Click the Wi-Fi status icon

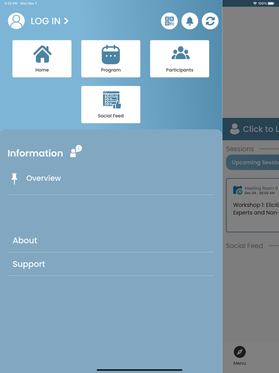click(255, 3)
